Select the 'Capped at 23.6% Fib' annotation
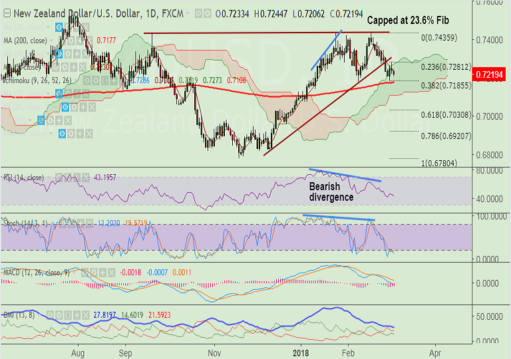This screenshot has height=359, width=511. tap(408, 20)
